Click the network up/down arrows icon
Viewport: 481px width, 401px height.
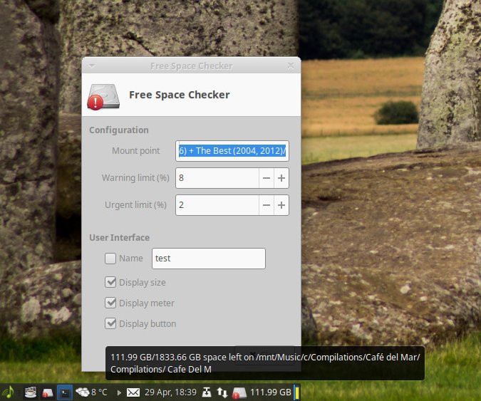point(223,392)
